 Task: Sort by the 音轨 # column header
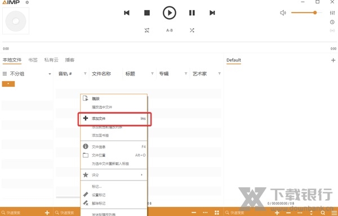tap(65, 74)
